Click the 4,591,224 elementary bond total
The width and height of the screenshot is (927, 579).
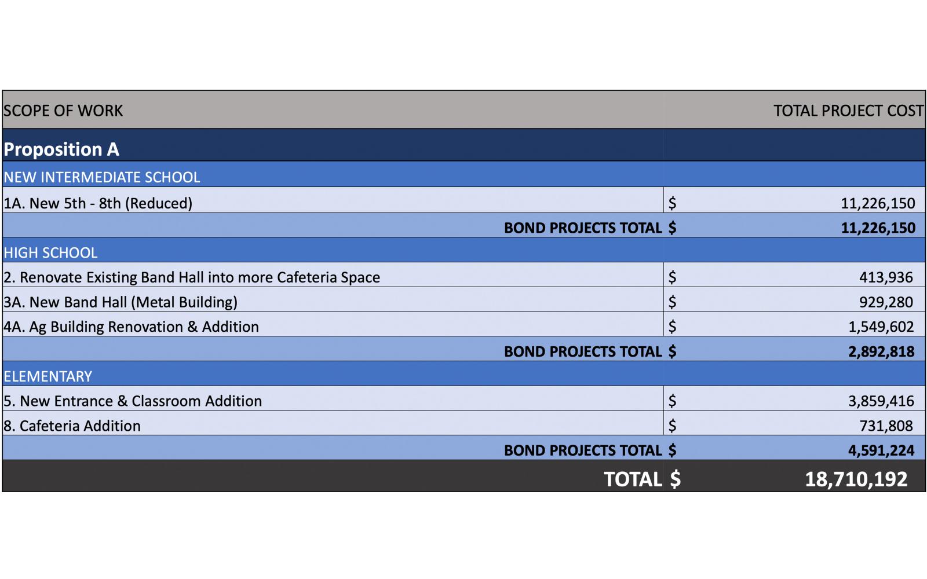(x=881, y=450)
